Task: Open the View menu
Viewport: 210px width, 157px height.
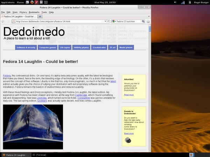Action: 15,12
